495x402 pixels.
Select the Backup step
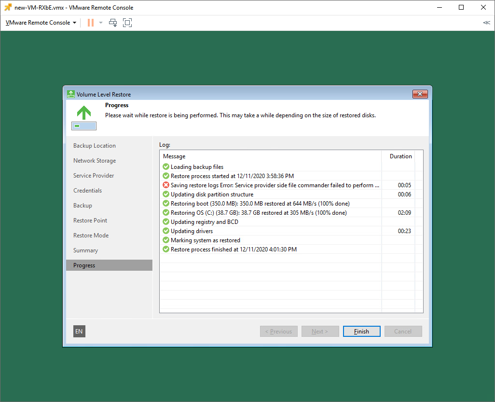(x=82, y=206)
